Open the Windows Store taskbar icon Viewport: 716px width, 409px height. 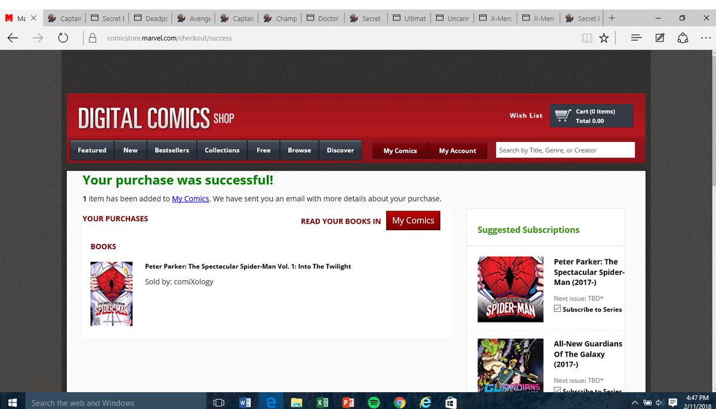pyautogui.click(x=451, y=402)
